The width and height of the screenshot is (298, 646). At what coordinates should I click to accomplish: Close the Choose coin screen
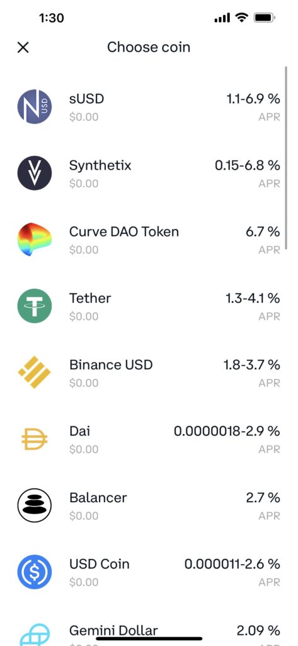(23, 47)
